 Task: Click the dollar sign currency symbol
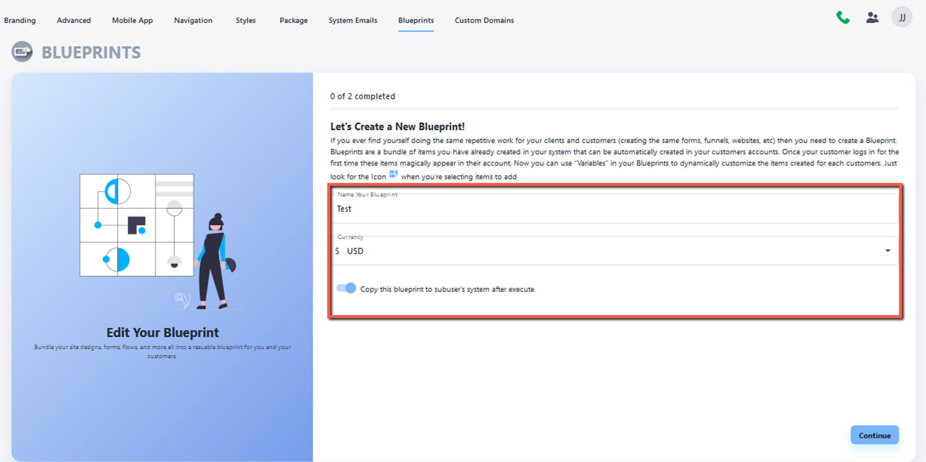(338, 251)
